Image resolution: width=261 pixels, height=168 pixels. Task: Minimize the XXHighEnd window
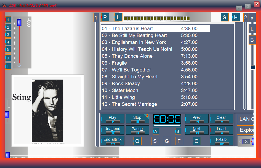coord(239,8)
